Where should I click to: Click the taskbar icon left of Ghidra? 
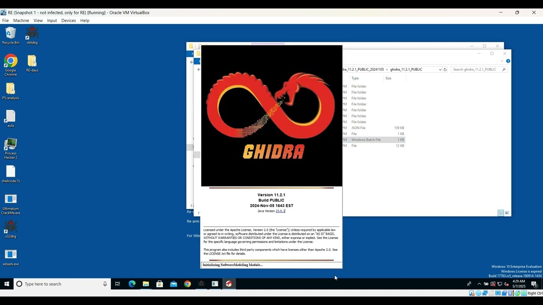coord(215,284)
